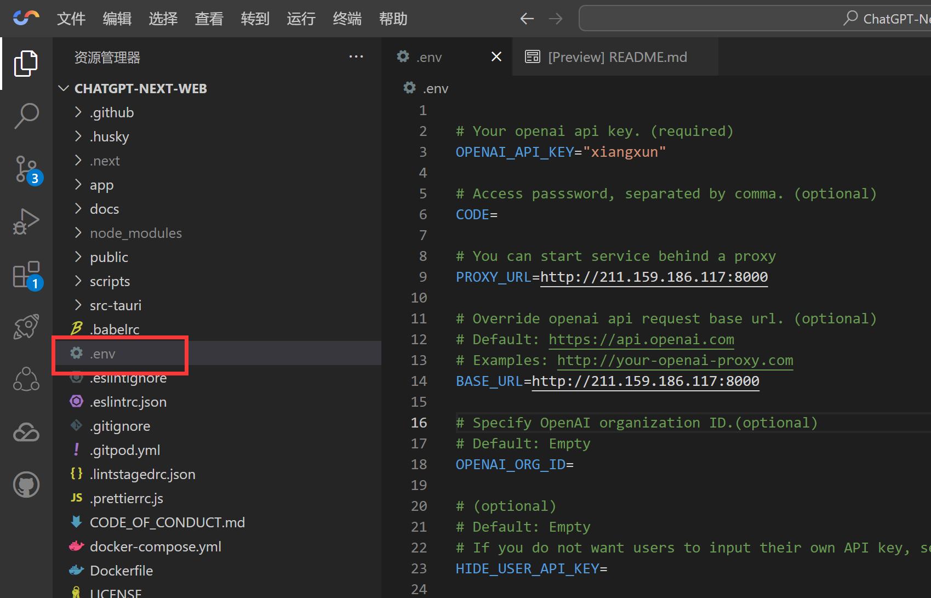Expand the public folder
931x598 pixels.
click(78, 257)
